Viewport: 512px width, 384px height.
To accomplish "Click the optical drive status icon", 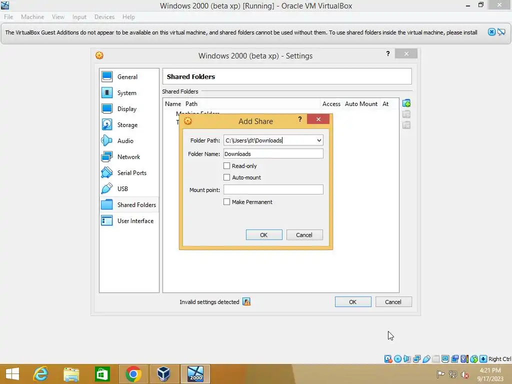I will click(x=397, y=359).
